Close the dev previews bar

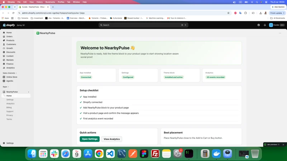(x=283, y=145)
